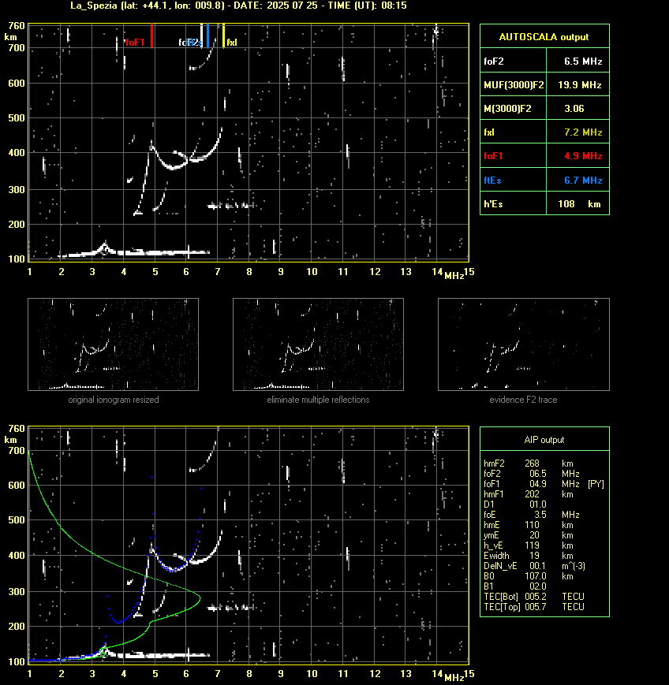669x685 pixels.
Task: Select the B0 value 107.0
Action: (536, 576)
